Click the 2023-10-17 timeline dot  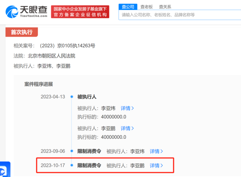[72, 165]
